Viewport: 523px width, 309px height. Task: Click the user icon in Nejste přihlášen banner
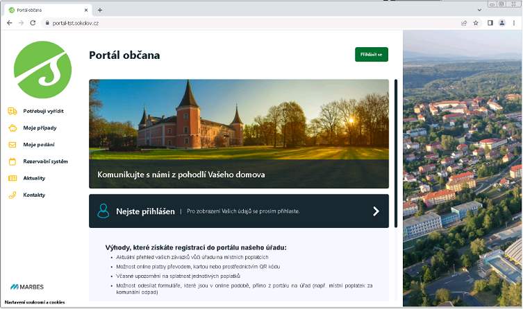coord(103,211)
